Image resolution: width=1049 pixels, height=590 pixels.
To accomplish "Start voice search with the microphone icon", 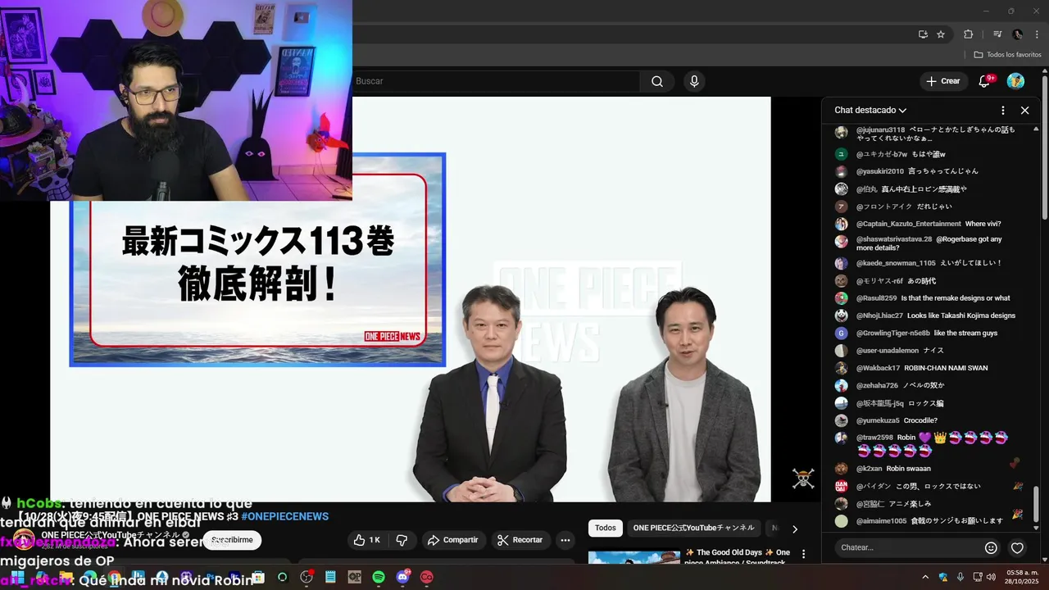I will (x=694, y=81).
